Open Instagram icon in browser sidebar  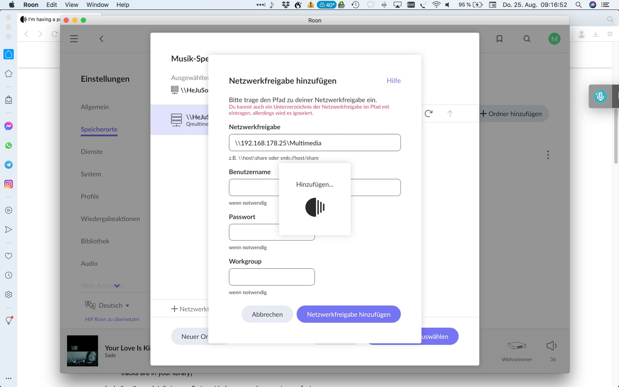tap(9, 184)
